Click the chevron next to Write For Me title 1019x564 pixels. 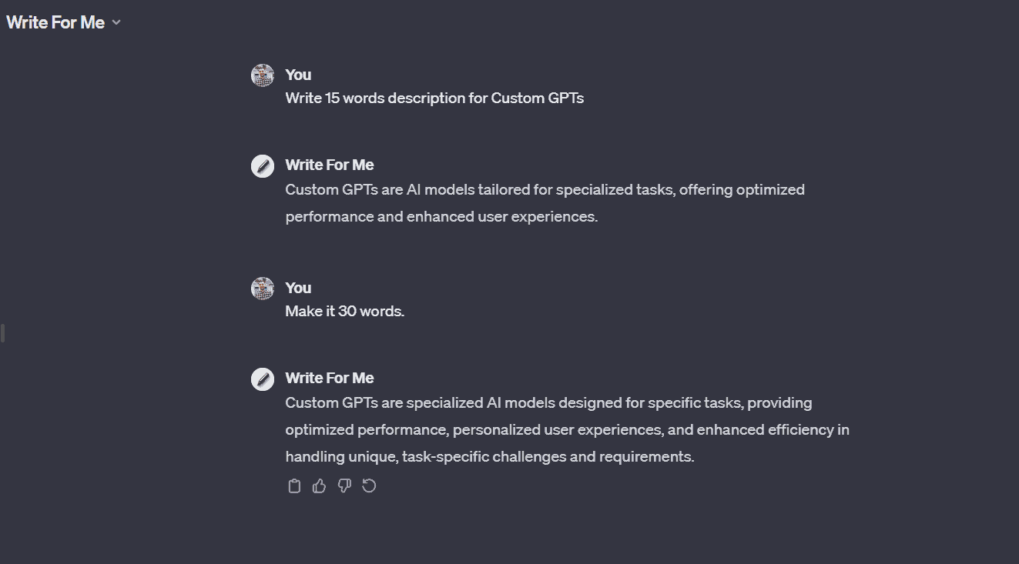[x=116, y=23]
